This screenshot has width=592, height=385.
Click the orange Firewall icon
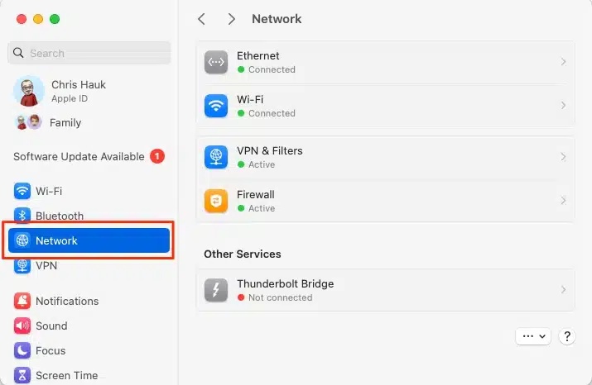point(216,201)
